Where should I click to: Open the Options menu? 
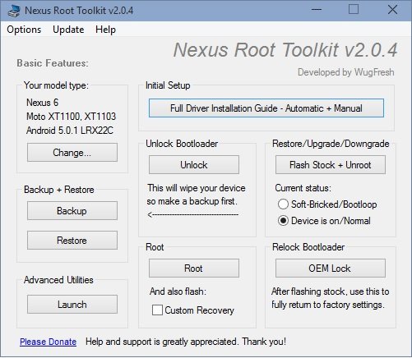24,30
